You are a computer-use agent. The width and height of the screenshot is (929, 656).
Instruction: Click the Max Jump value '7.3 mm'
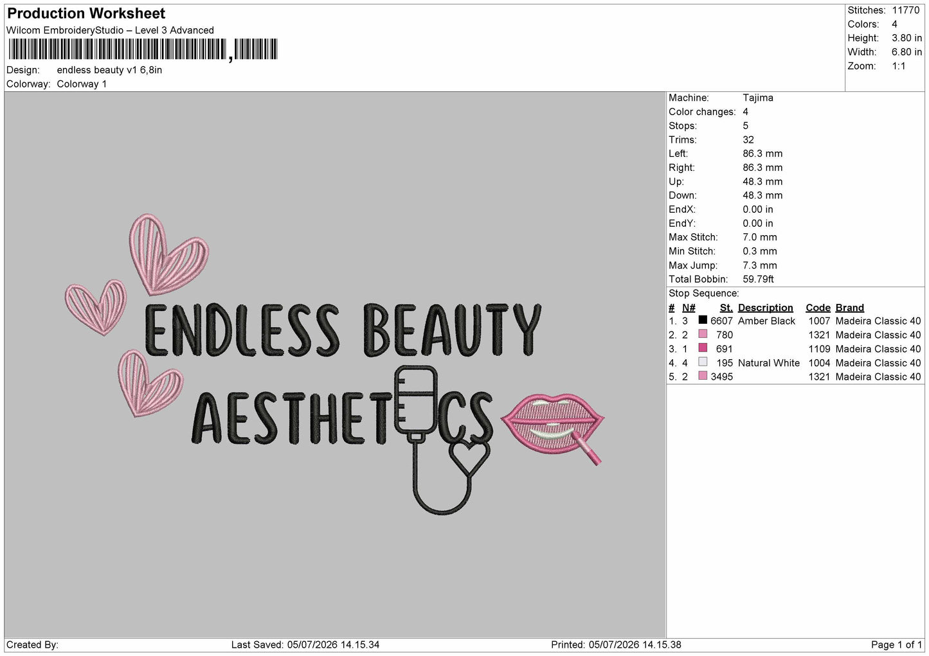(760, 265)
